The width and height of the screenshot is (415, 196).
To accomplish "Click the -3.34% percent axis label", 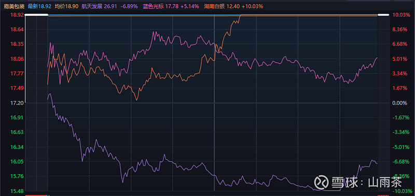I will [400, 132].
